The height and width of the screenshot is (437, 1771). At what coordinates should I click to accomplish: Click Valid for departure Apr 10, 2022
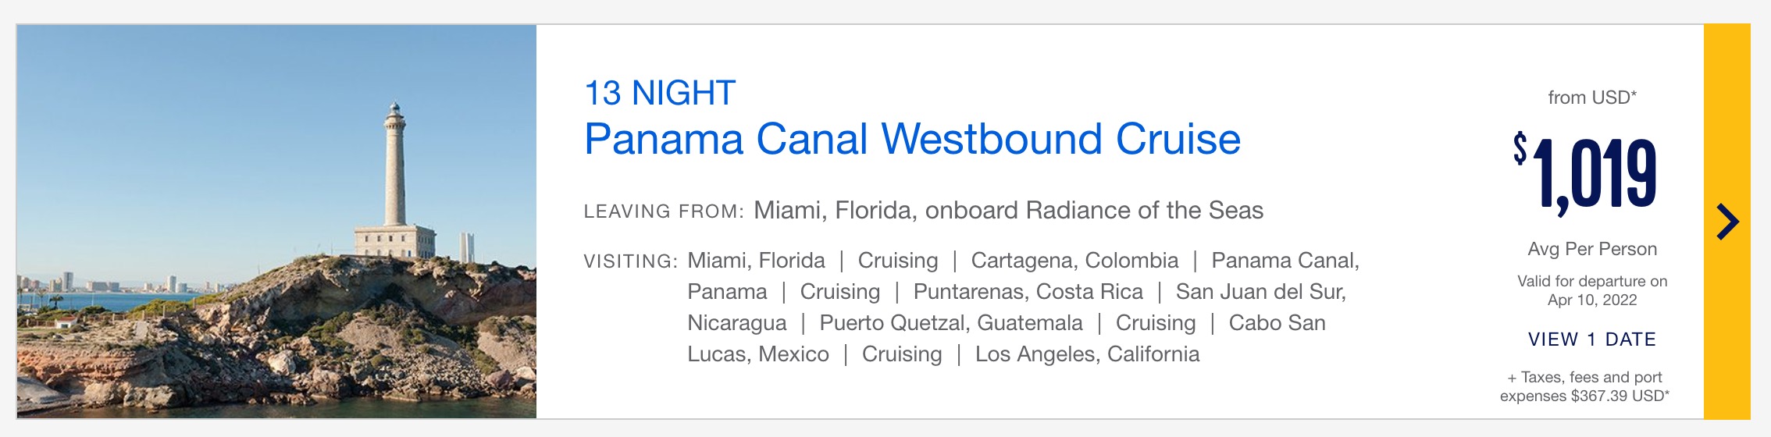[1592, 290]
